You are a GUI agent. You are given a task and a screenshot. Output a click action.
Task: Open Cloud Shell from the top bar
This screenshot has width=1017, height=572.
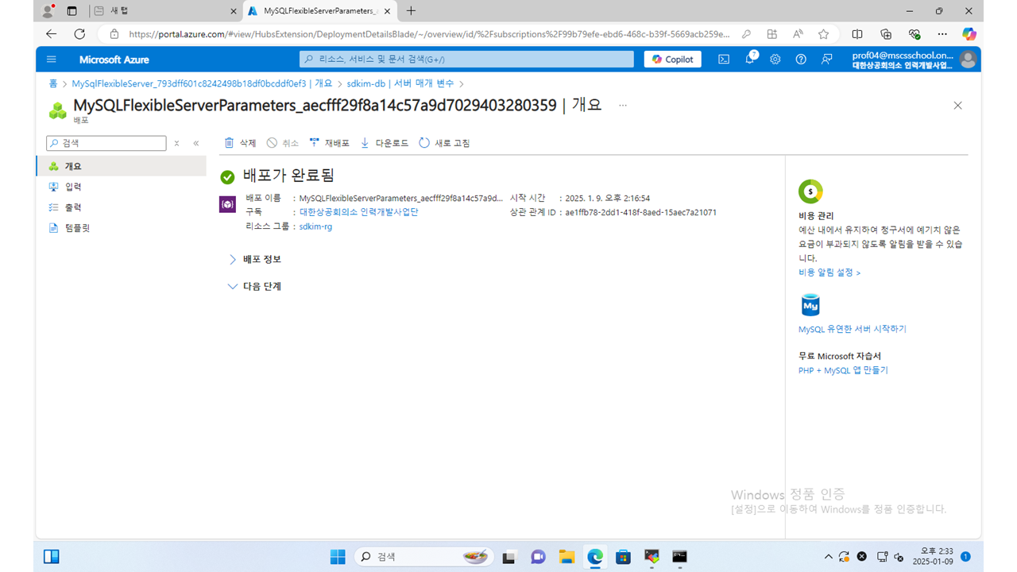(724, 60)
